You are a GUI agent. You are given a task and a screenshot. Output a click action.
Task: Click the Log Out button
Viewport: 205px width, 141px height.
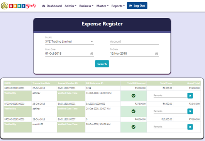tap(137, 6)
